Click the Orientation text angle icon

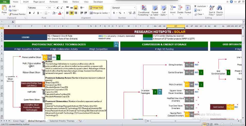tap(81, 8)
